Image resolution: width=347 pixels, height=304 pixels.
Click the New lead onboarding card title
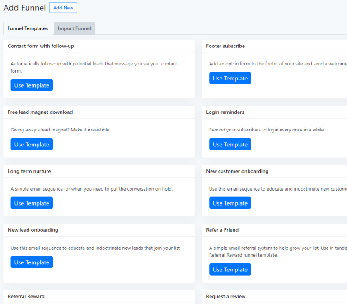pyautogui.click(x=33, y=230)
